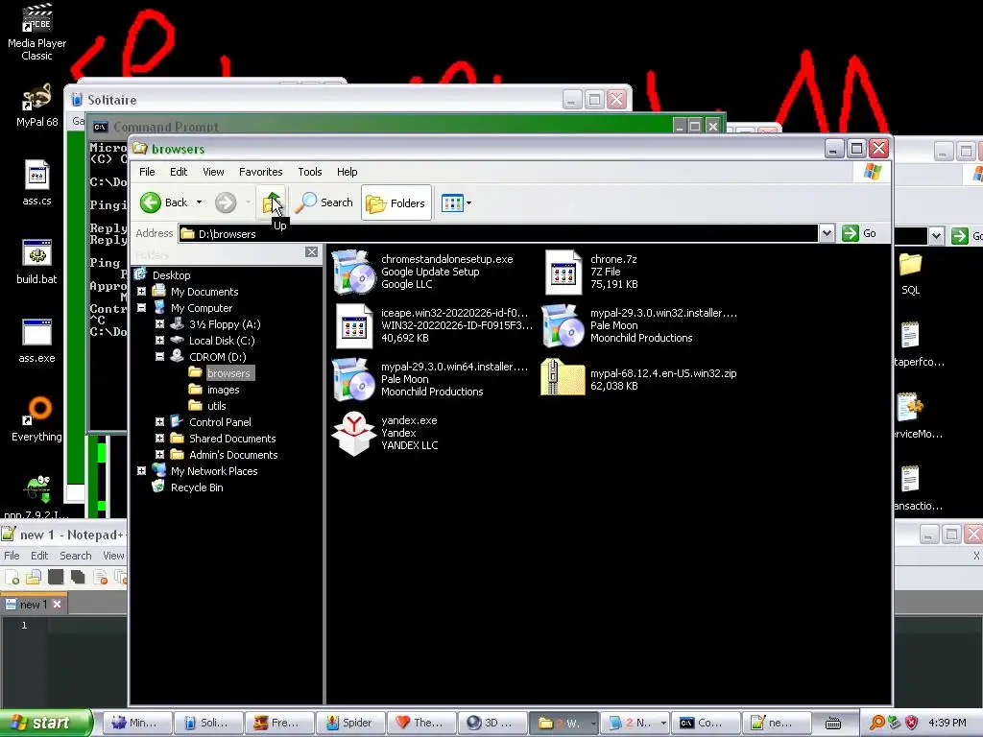The width and height of the screenshot is (983, 737).
Task: Click the Forward arrow button
Action: point(226,202)
